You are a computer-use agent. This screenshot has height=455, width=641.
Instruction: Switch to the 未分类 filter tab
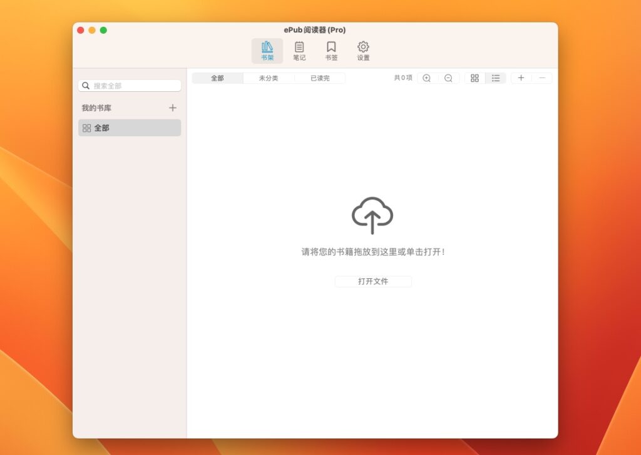coord(269,77)
